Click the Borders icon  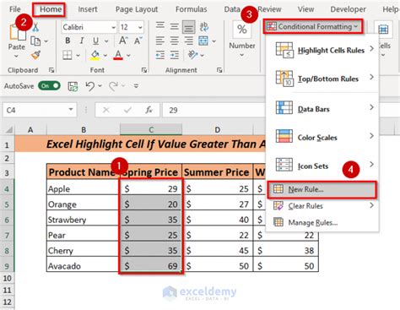coord(68,55)
